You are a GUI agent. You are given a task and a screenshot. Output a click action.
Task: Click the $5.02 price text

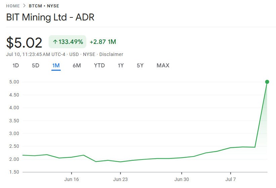tap(24, 43)
